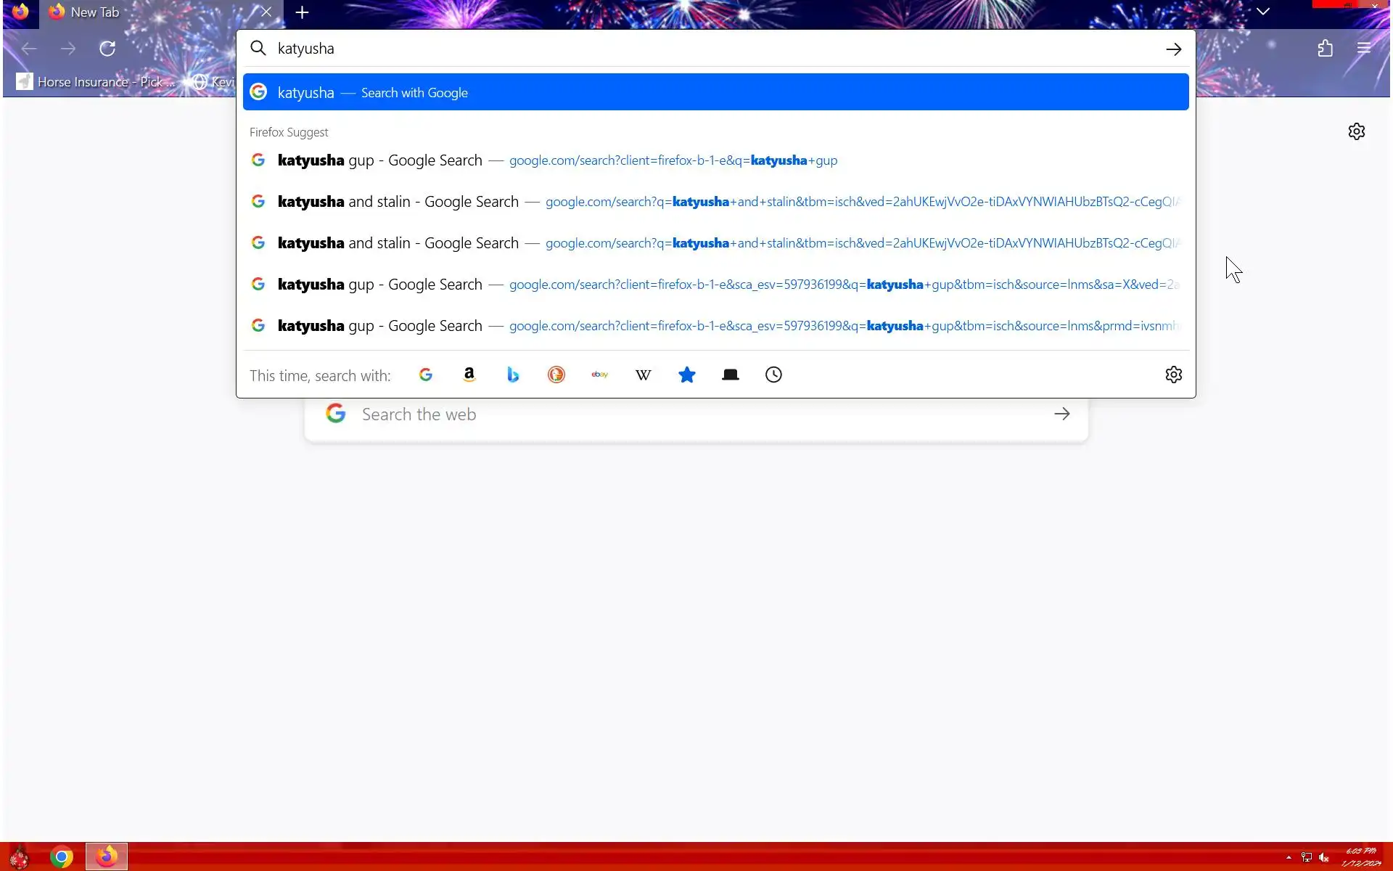Click address bar go arrow
1393x871 pixels.
pos(1173,49)
